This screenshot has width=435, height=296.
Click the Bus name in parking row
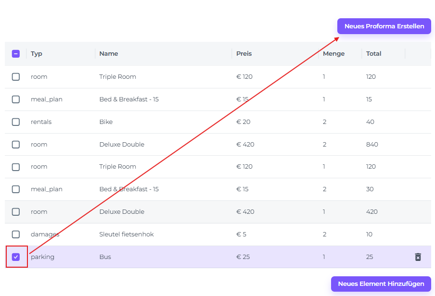pyautogui.click(x=105, y=257)
